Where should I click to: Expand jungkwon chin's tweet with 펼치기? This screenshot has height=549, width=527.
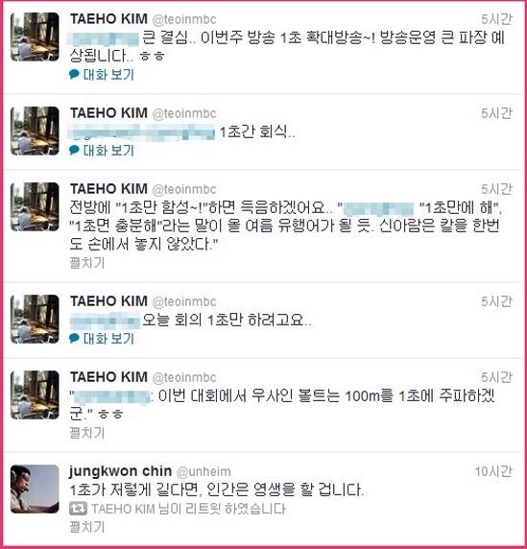click(87, 527)
